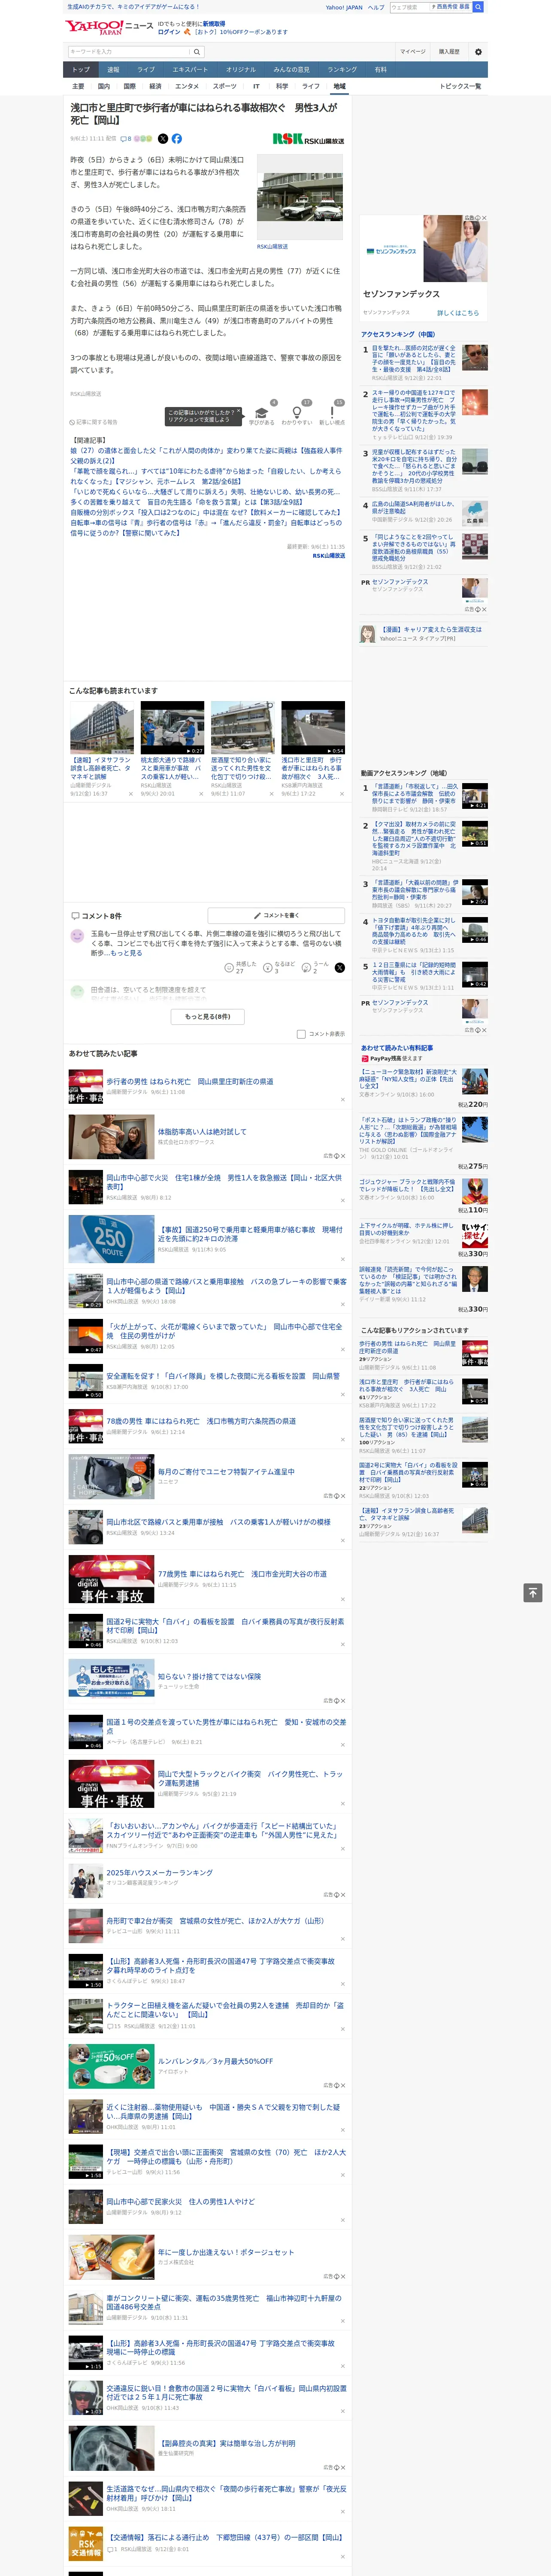This screenshot has width=551, height=2576.
Task: Click the ログイン link
Action: pyautogui.click(x=169, y=32)
